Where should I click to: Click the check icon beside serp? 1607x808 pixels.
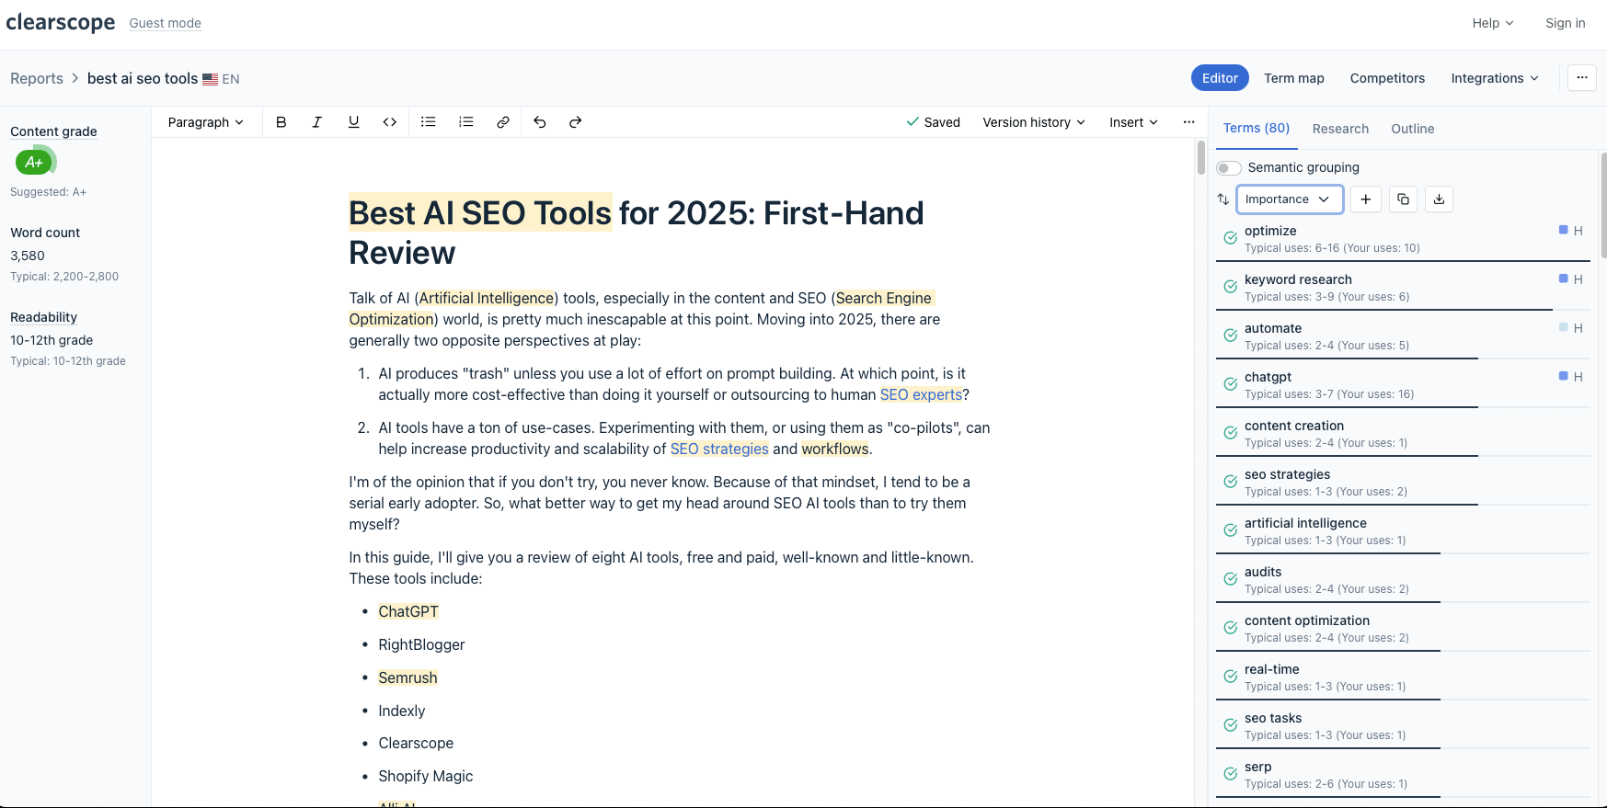tap(1231, 774)
